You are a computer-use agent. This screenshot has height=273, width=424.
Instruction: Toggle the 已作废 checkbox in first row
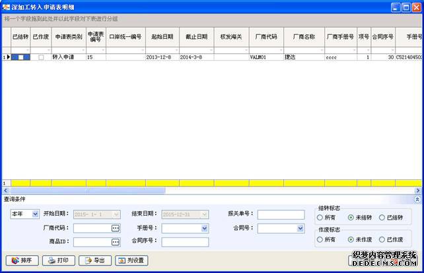coord(40,58)
